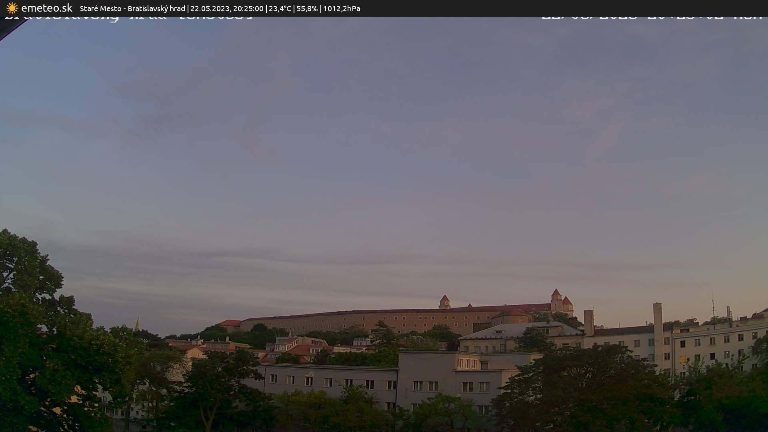Click the lit yellow window on right building

[x=683, y=359]
